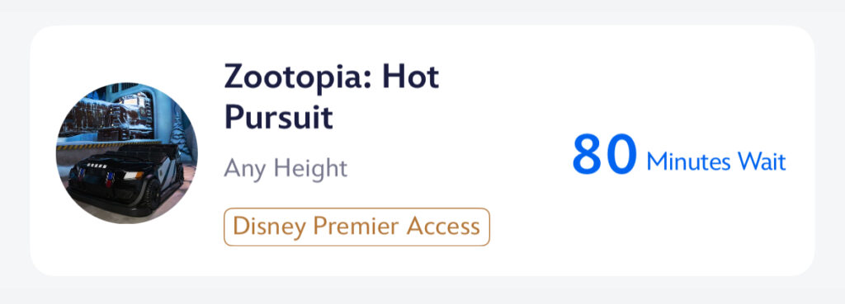Open the Zootopia: Hot Pursuit ride thumbnail
This screenshot has width=845, height=304.
coord(126,152)
